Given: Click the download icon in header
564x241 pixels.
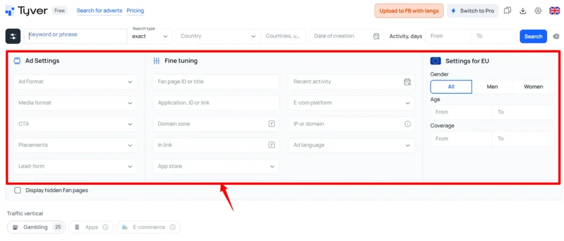Looking at the screenshot, I should click(523, 11).
